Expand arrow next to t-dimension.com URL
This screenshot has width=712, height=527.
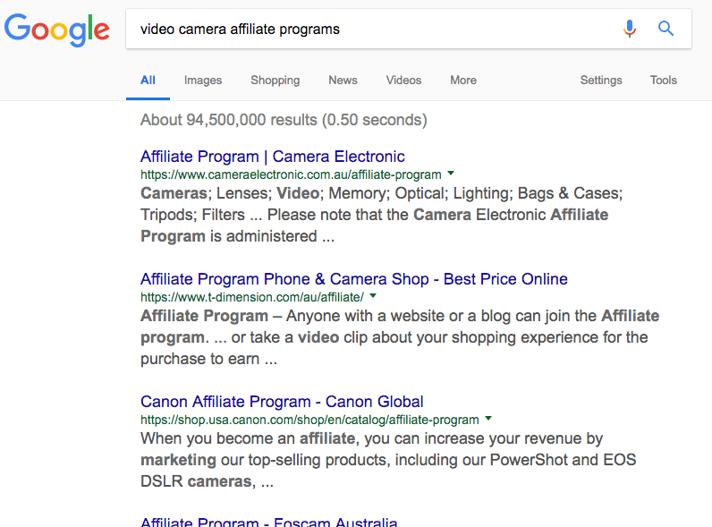(373, 296)
